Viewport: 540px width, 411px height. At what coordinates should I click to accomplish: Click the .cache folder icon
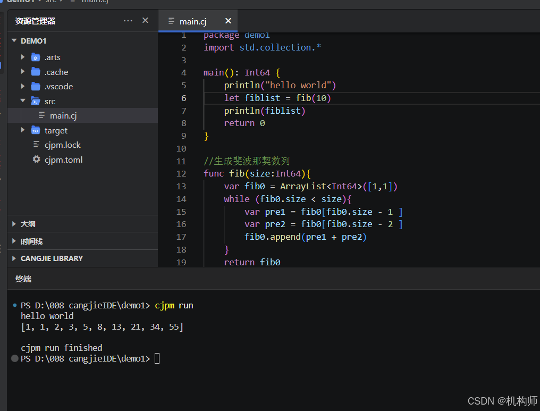coord(36,72)
